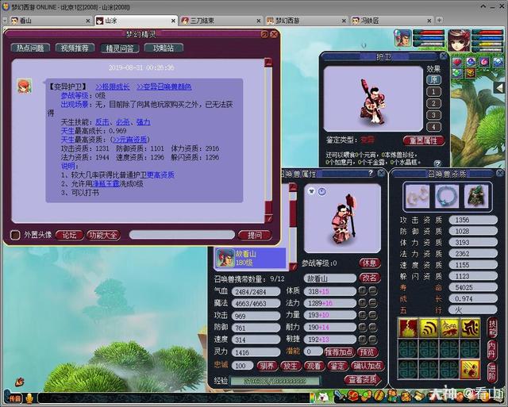The image size is (508, 407).
Task: Select effect option 1 in 护卫 panel
Action: 433,91
